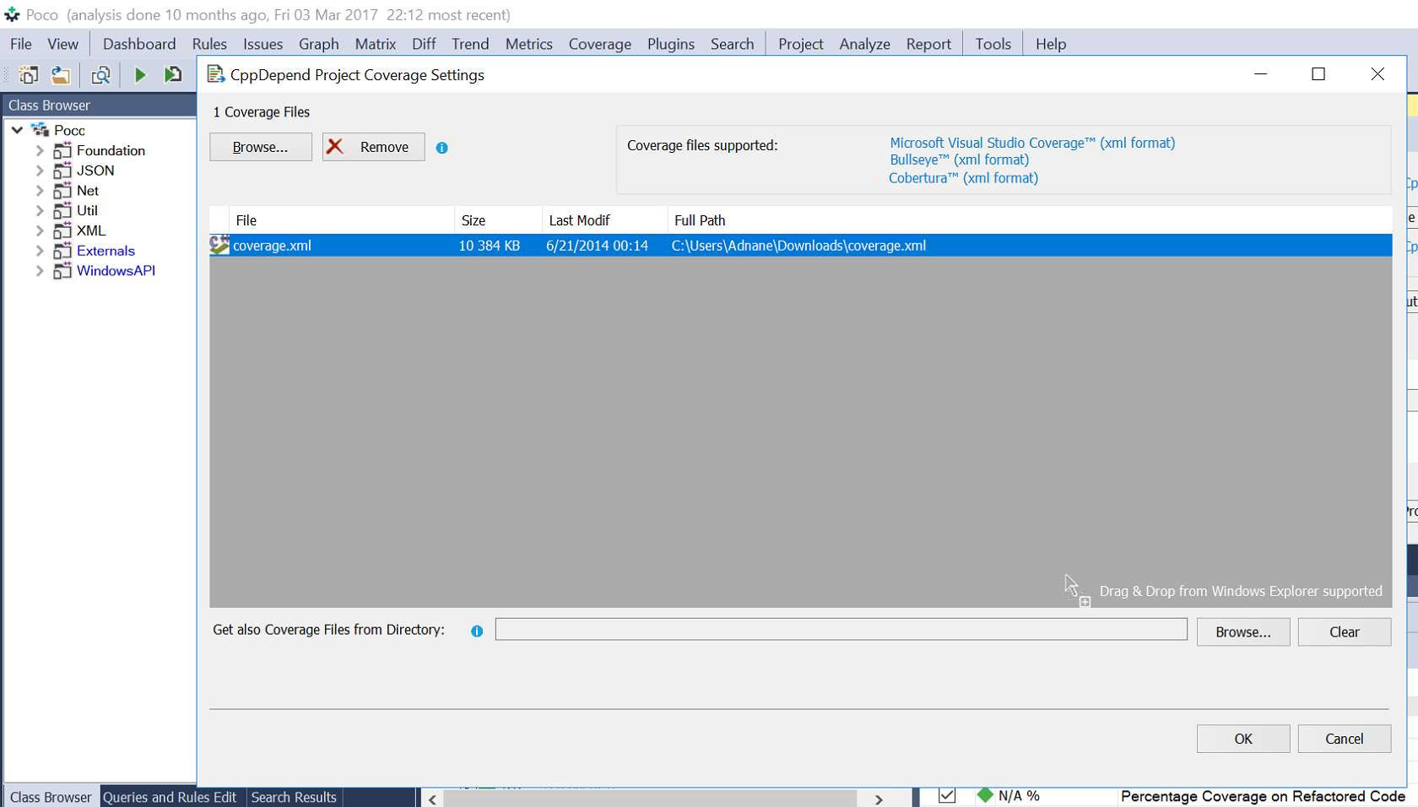This screenshot has height=807, width=1418.
Task: Open the Cobertura xml format link
Action: pyautogui.click(x=963, y=178)
